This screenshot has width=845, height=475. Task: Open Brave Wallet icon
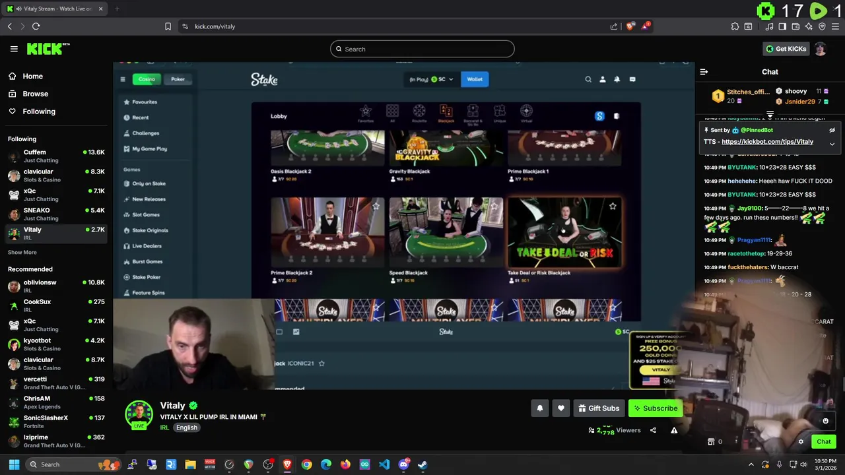[796, 26]
